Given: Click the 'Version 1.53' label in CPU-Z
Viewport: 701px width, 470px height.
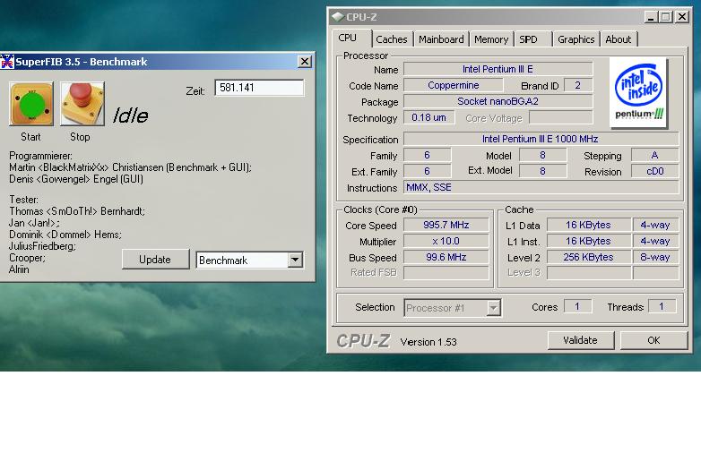Looking at the screenshot, I should click(428, 342).
